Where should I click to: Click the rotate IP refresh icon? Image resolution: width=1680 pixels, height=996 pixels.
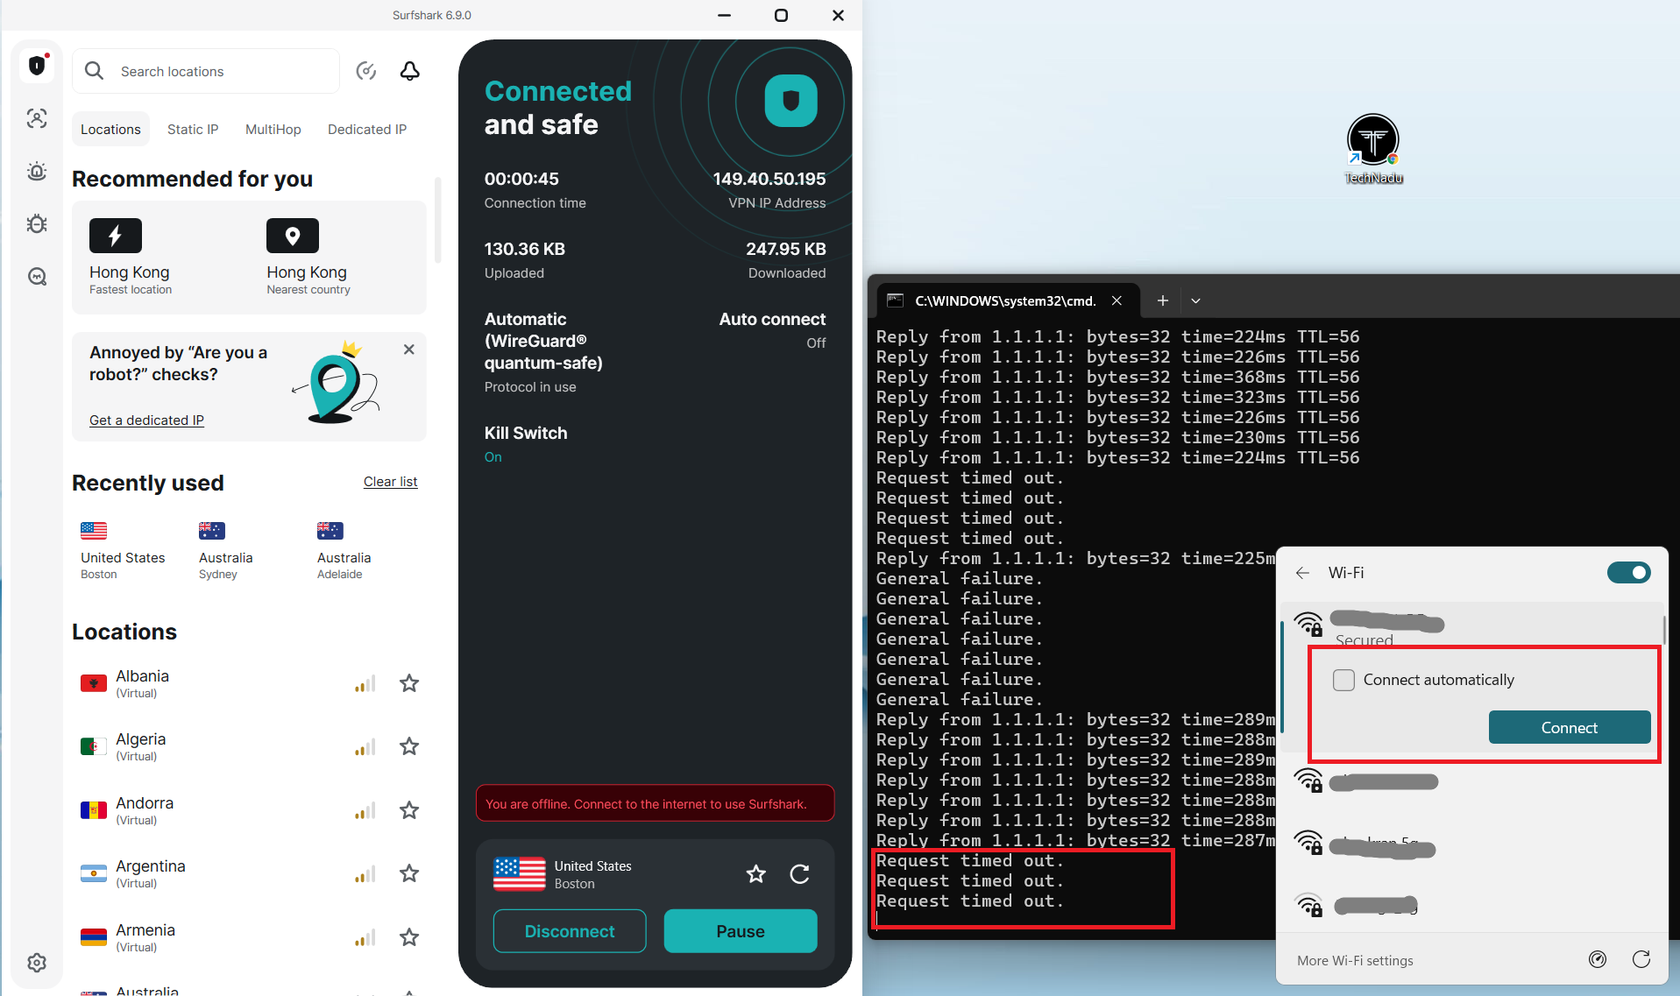799,873
